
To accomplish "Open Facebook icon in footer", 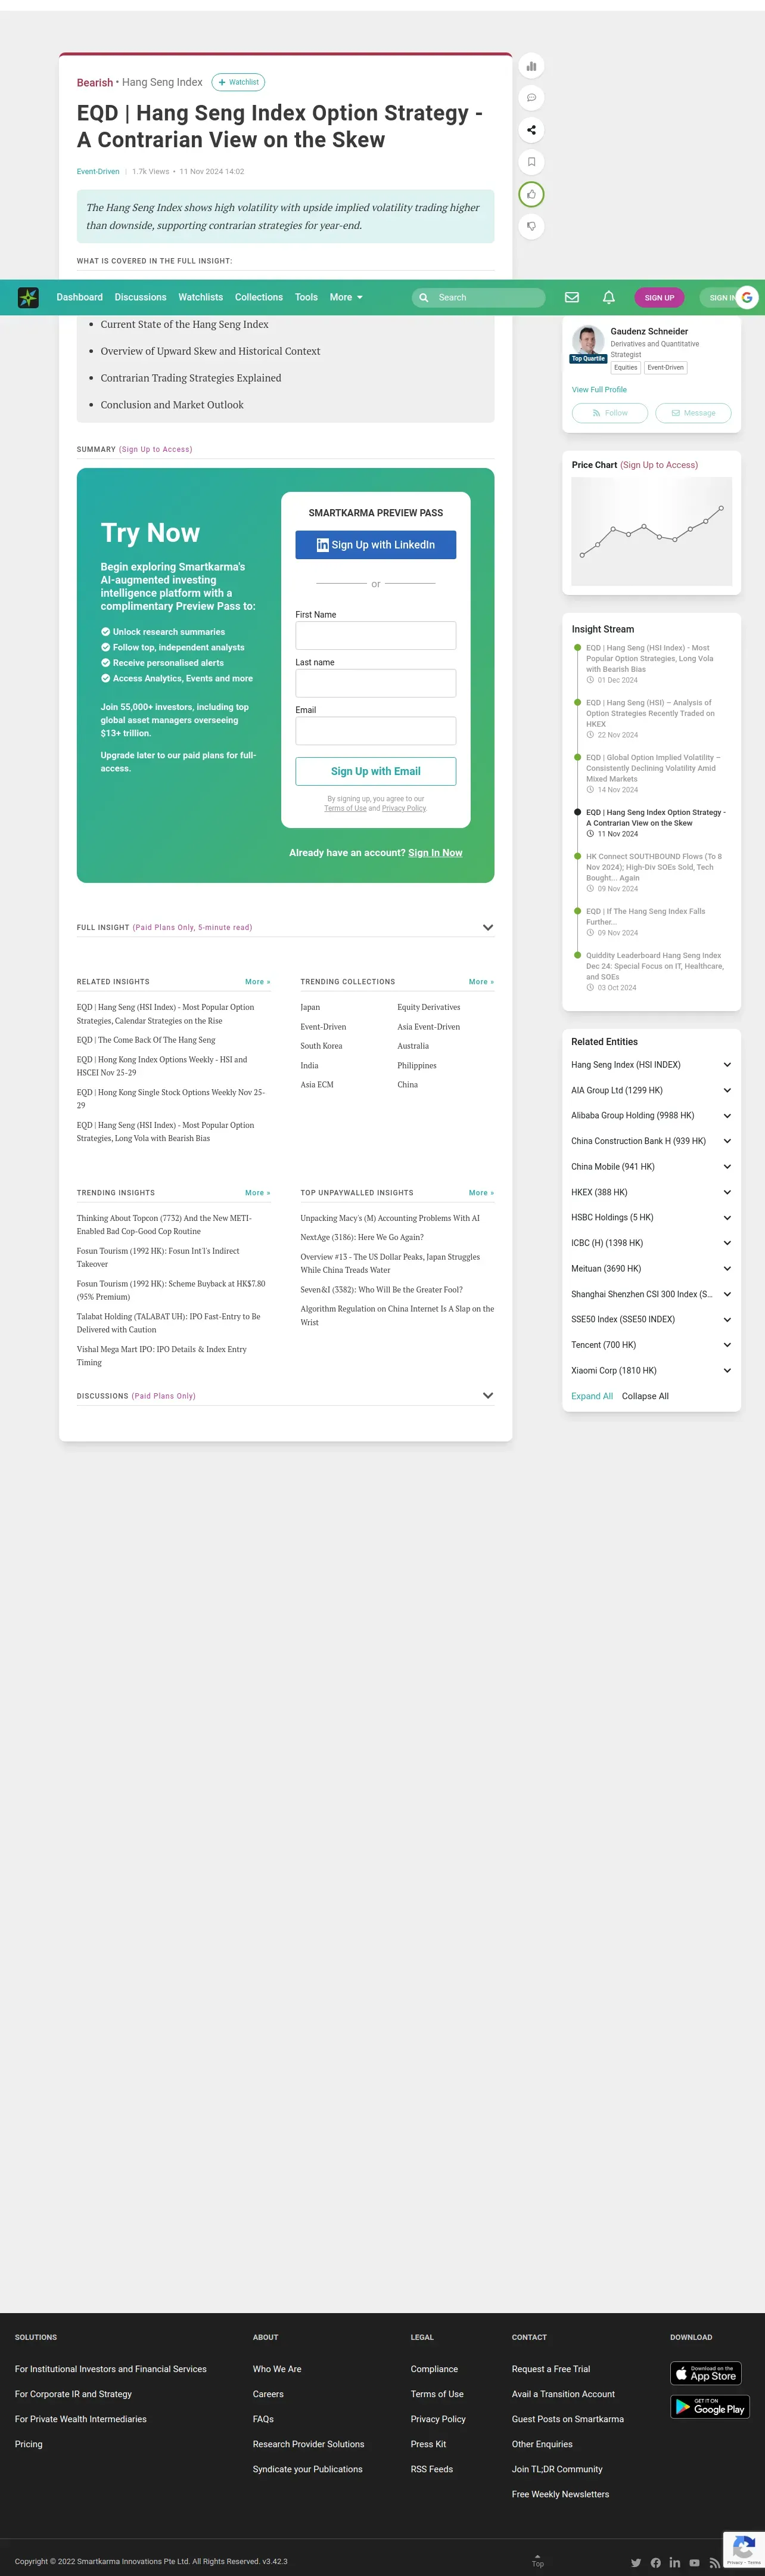I will coord(655,2562).
